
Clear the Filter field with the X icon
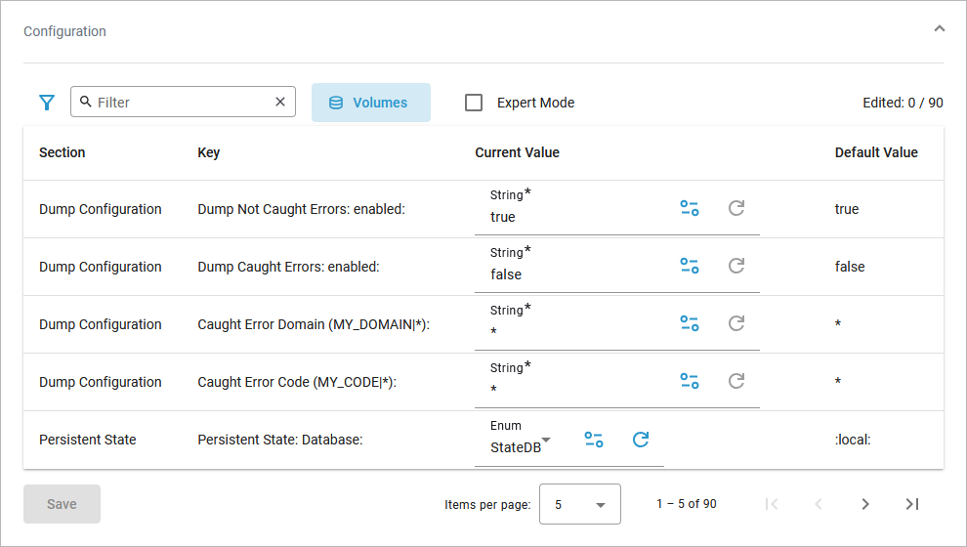coord(280,102)
